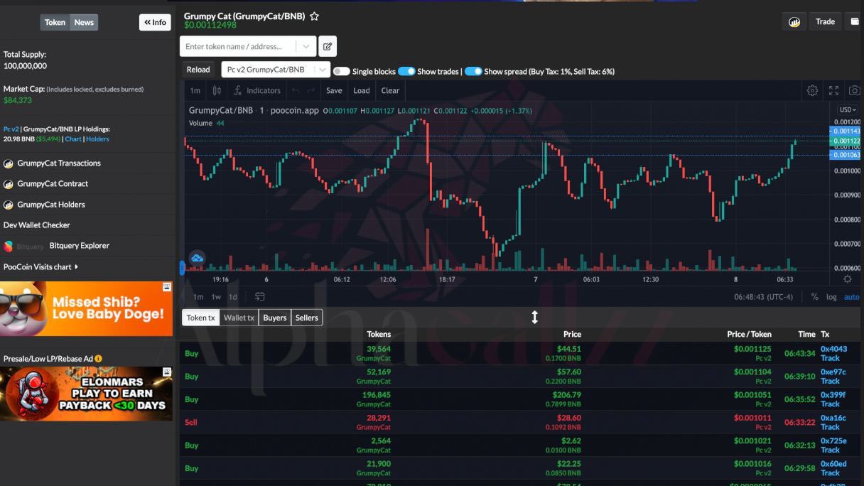Switch to the Token tab
Image resolution: width=864 pixels, height=486 pixels.
(x=55, y=22)
